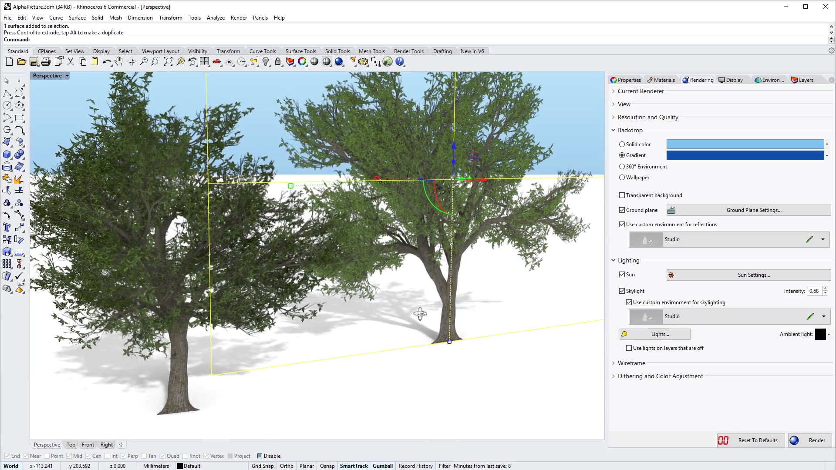Click the Ground Plane Settings button

click(754, 210)
